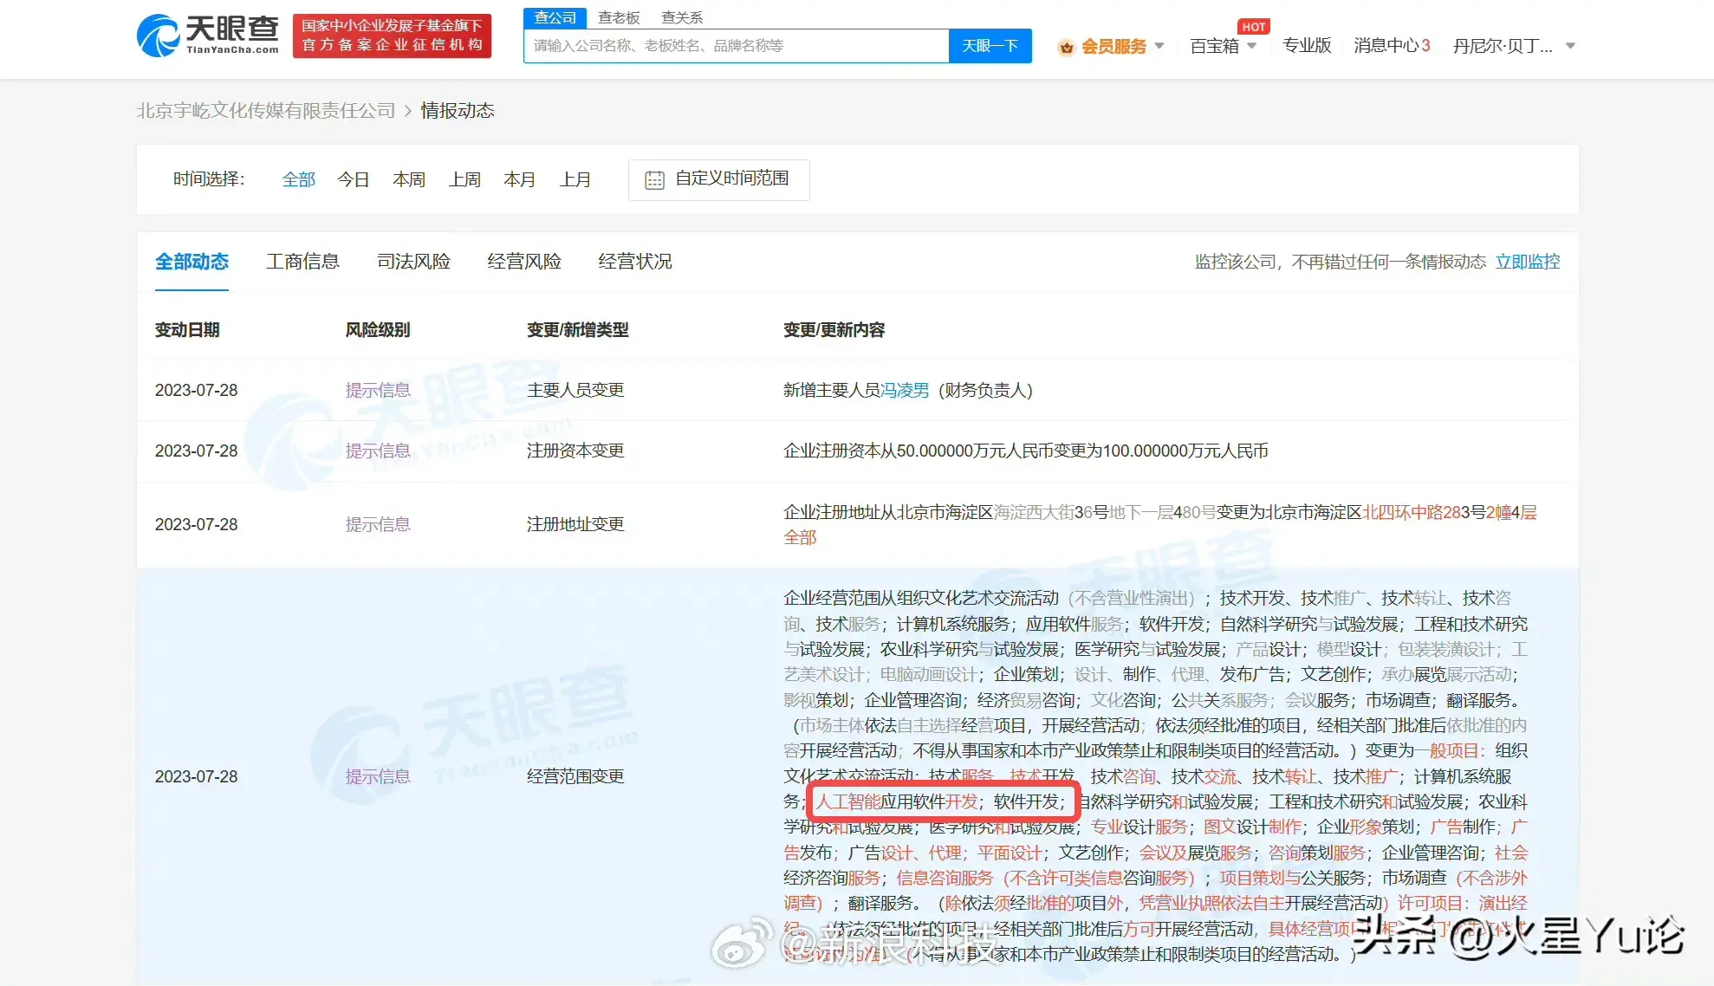Viewport: 1714px width, 986px height.
Task: Click the registered capital change description text
Action: [1026, 451]
